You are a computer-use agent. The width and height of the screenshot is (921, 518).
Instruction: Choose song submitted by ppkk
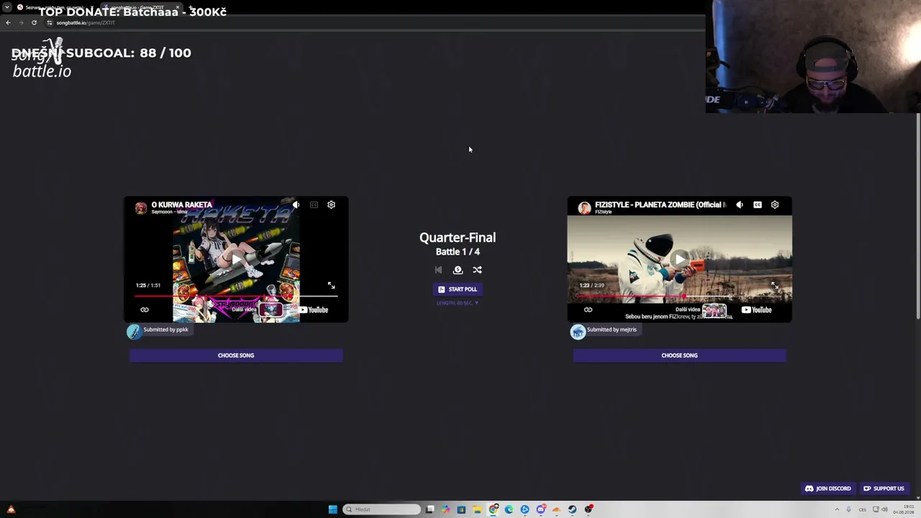point(236,355)
